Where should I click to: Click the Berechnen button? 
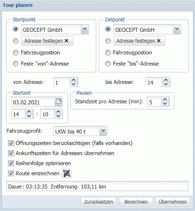coord(136,202)
